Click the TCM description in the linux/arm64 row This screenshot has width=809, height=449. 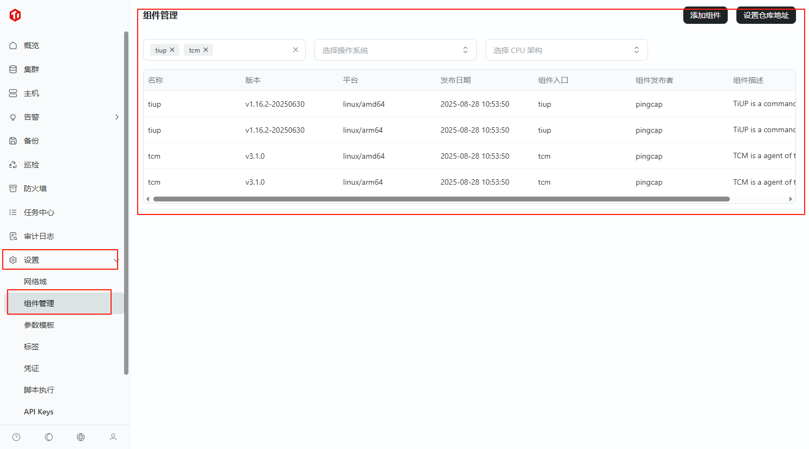(x=764, y=182)
